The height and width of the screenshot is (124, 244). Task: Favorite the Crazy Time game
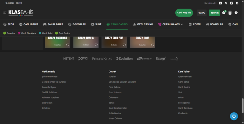pos(152,45)
